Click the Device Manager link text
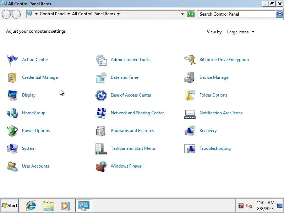 coord(214,77)
